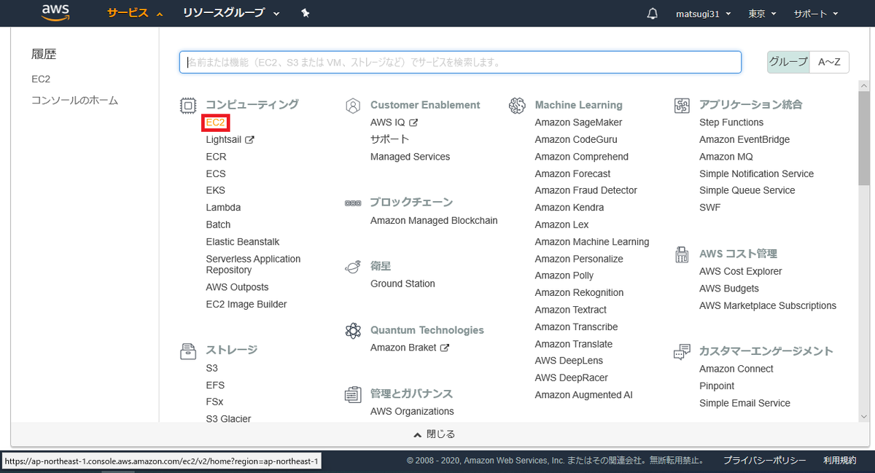Open EC2 under Compute
The width and height of the screenshot is (875, 473).
tap(216, 122)
